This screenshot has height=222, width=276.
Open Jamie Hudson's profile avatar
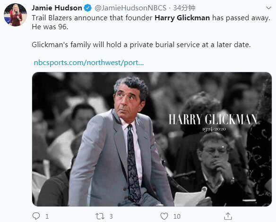[x=15, y=15]
